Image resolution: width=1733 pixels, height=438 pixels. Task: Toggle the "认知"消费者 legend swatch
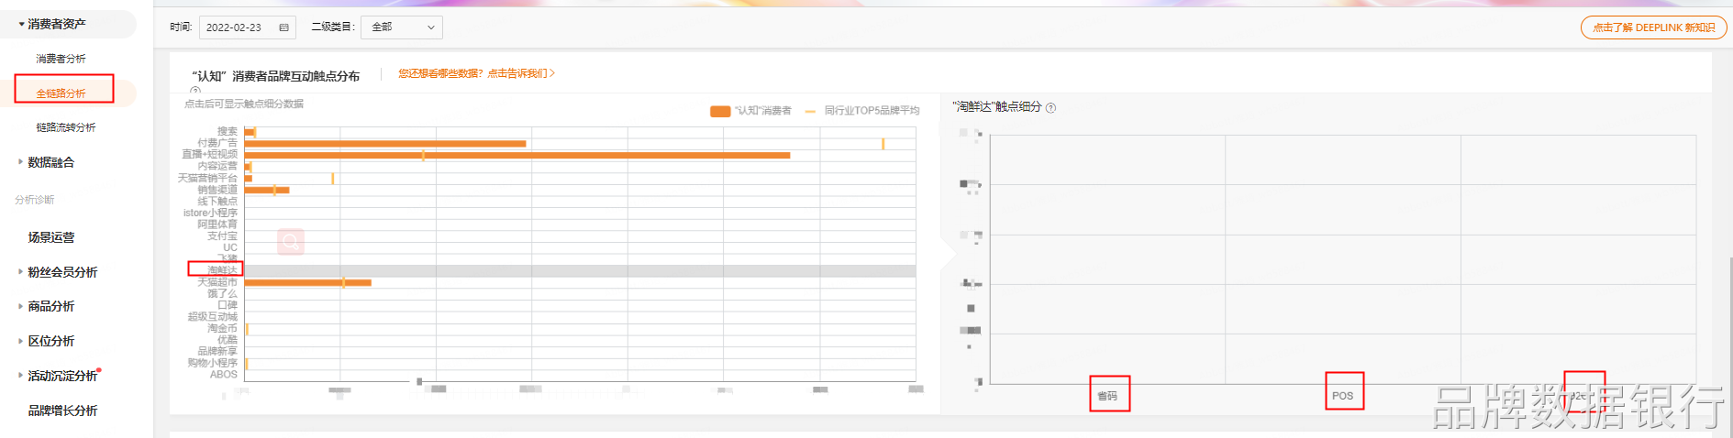[x=720, y=111]
